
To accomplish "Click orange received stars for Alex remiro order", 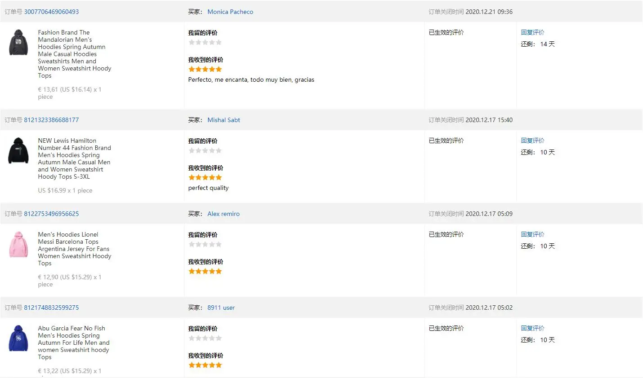I will pyautogui.click(x=205, y=271).
